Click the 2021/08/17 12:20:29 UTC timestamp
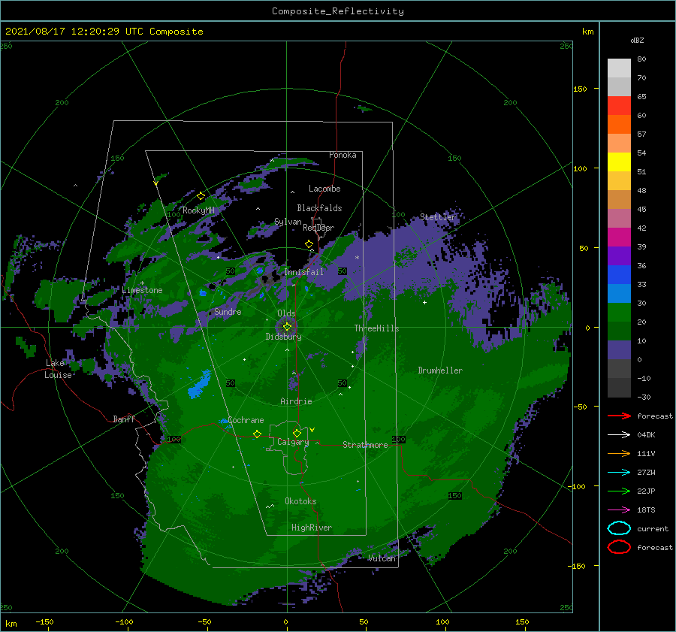Viewport: 676px width, 632px height. pyautogui.click(x=74, y=31)
